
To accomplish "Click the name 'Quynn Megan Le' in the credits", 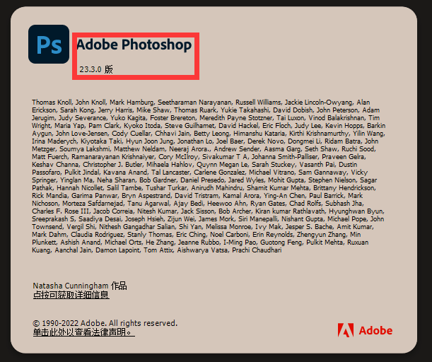I will 222,165.
